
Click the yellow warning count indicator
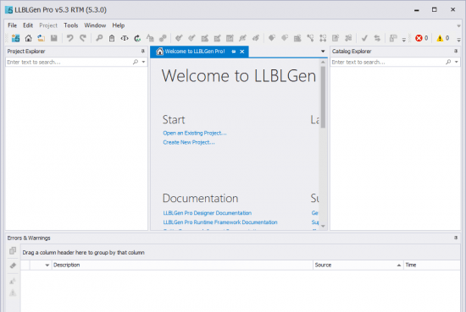point(442,38)
